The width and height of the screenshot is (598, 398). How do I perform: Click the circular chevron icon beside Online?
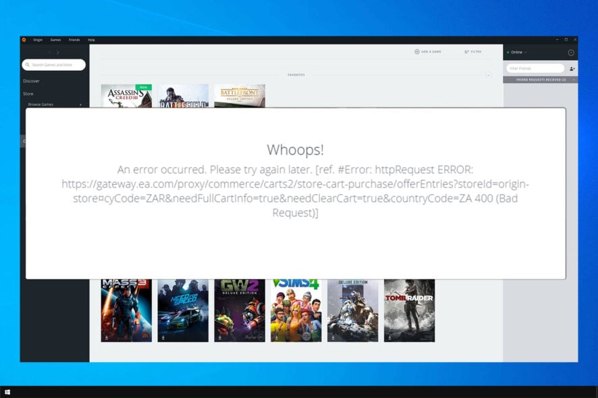tap(571, 53)
